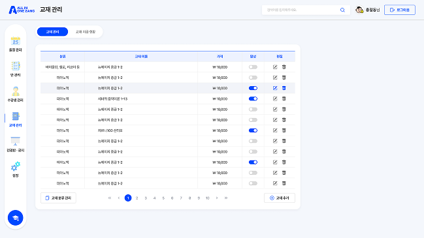Screen dimensions: 424x238
Task: Click the round graduation cap button
Action: click(16, 218)
